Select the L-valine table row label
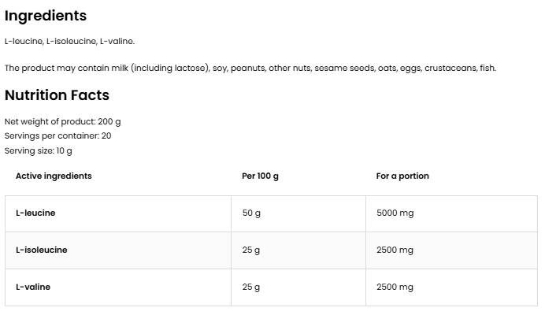The height and width of the screenshot is (315, 545). click(x=33, y=287)
